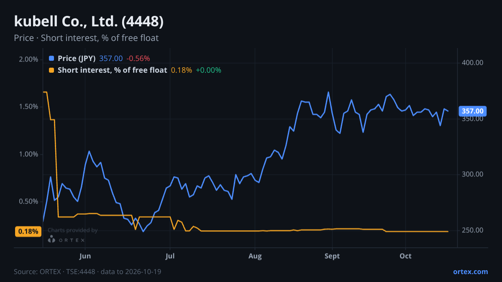Click the Jul x-axis label
This screenshot has width=502, height=282.
[x=170, y=256]
